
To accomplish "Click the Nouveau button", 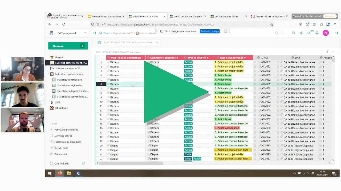I will pos(68,46).
